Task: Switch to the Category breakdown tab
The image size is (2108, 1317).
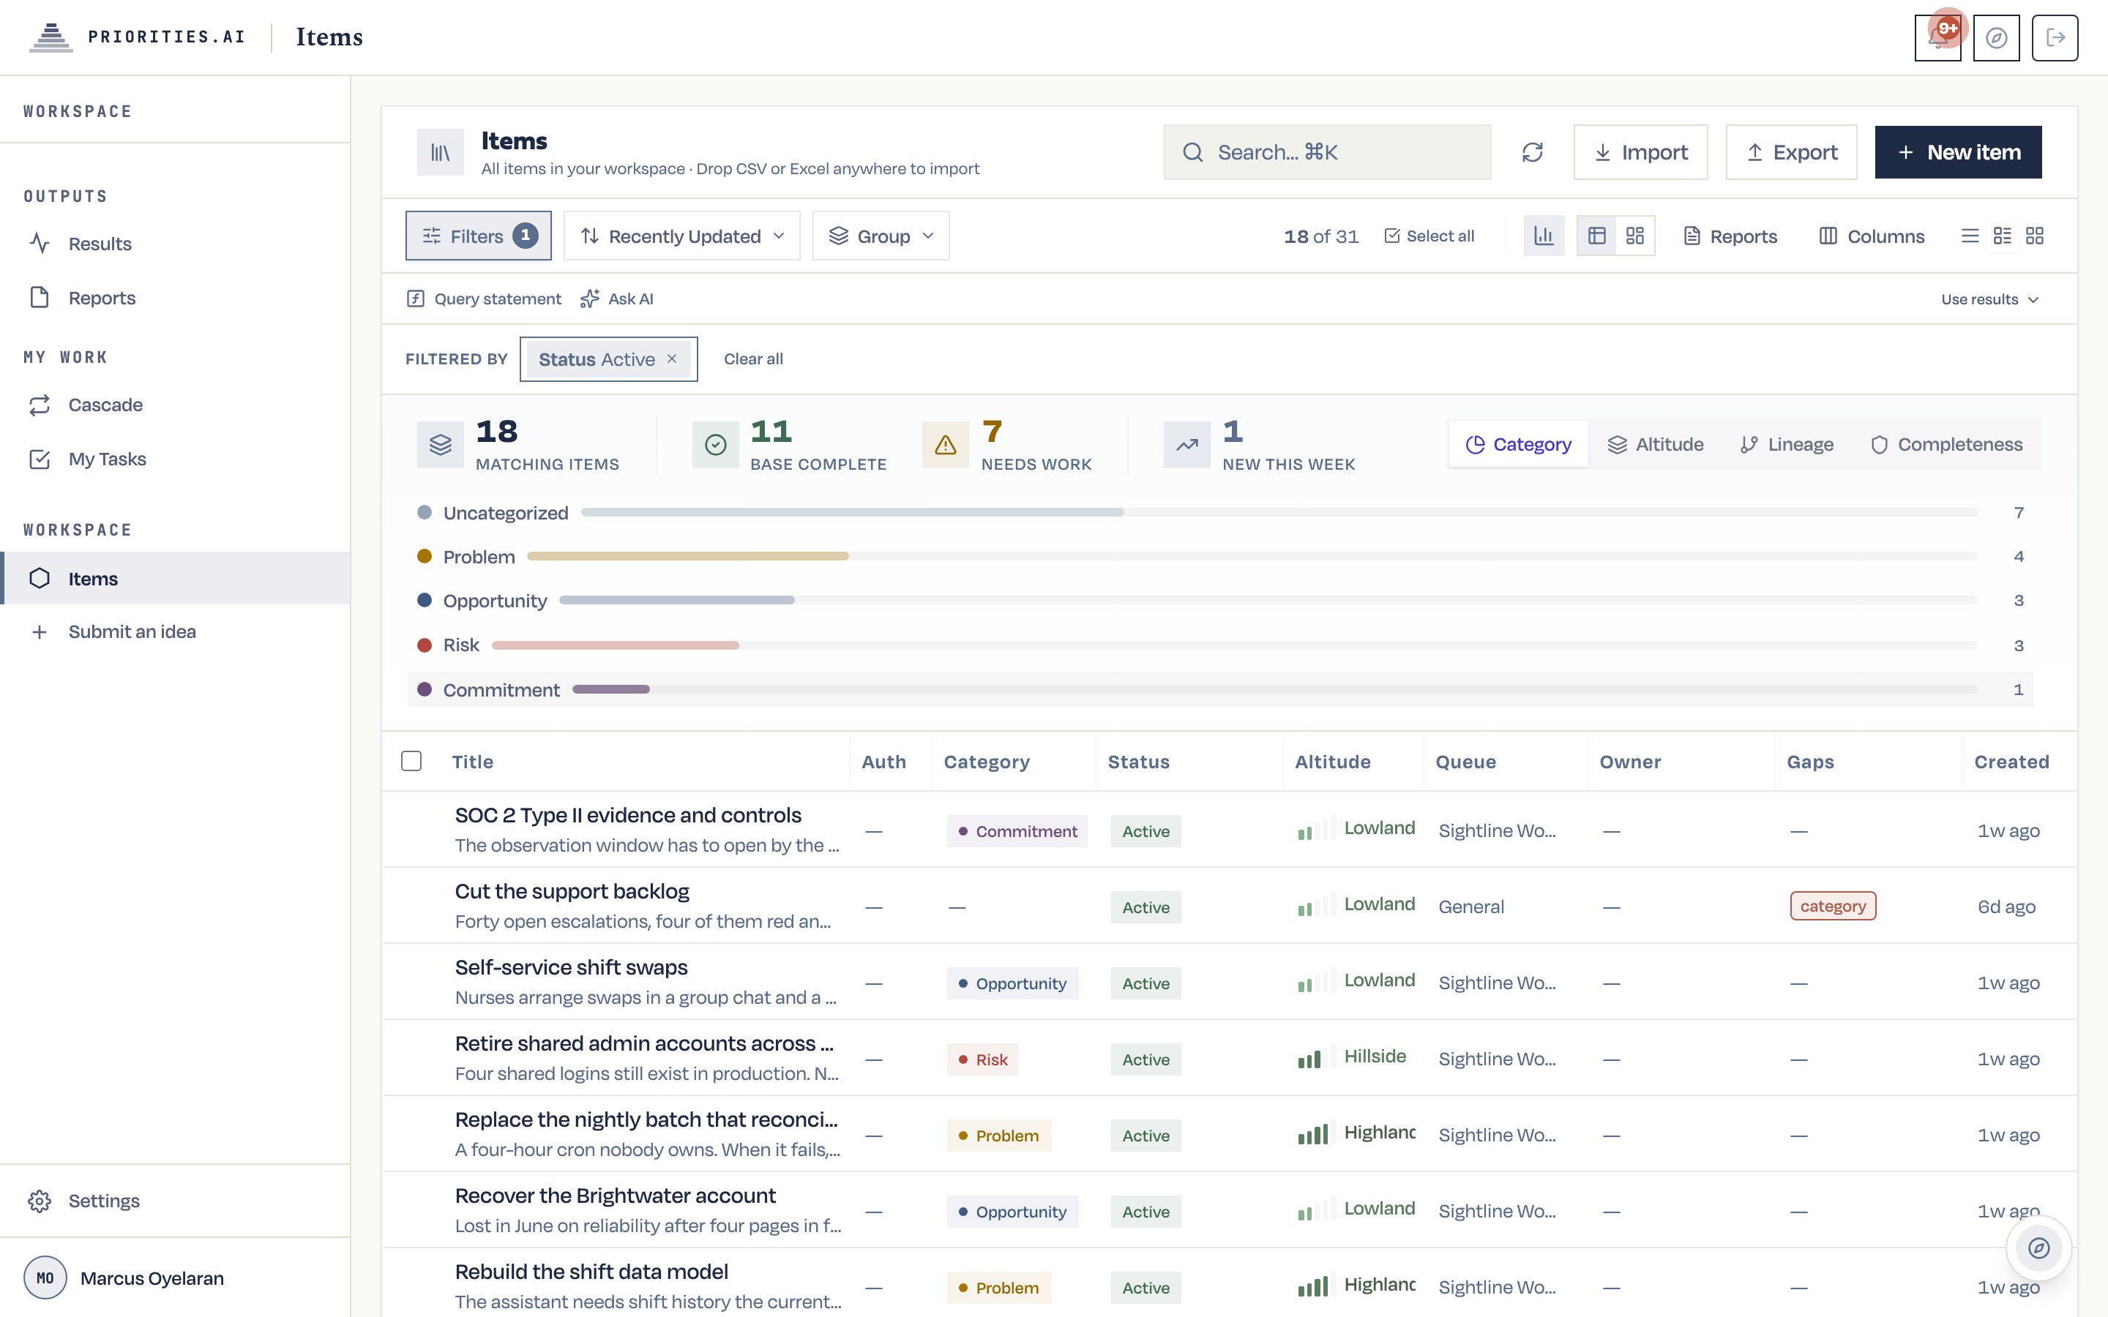Action: 1518,444
